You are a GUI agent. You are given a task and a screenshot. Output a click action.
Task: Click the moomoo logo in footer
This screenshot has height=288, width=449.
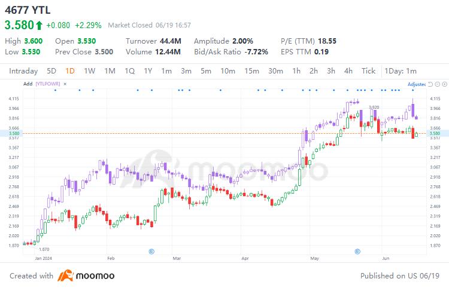click(86, 275)
